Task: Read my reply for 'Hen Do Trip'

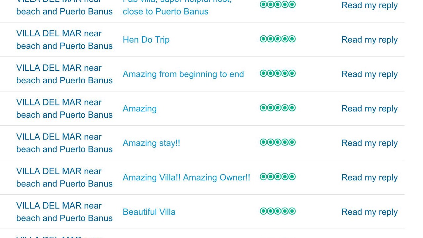Action: [x=369, y=40]
